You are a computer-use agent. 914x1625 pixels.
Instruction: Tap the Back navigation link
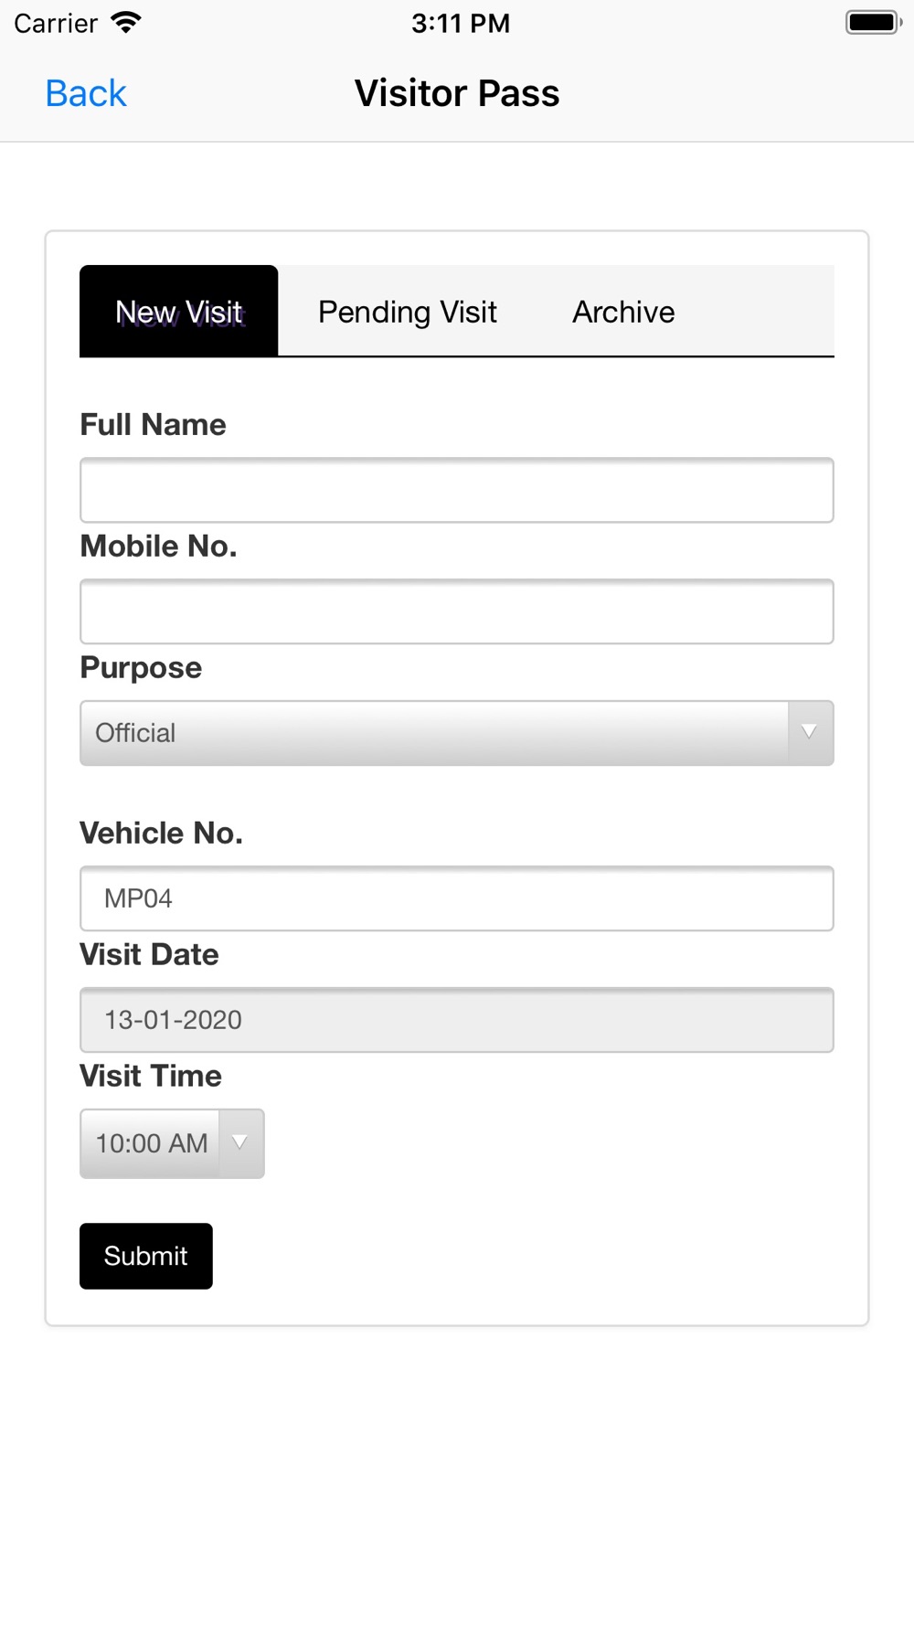click(86, 93)
